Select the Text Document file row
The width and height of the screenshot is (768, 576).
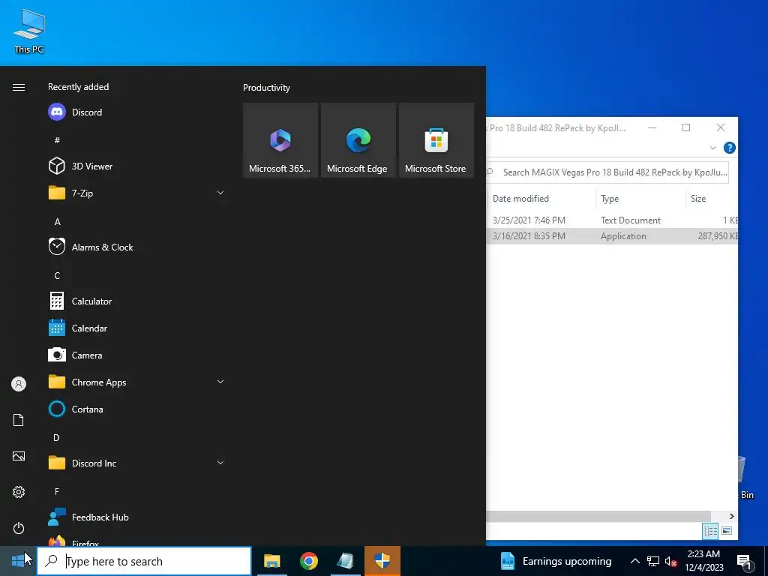pos(612,220)
